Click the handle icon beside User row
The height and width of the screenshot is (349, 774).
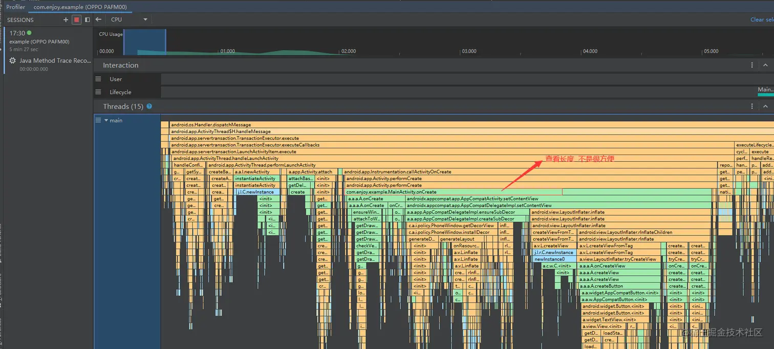click(98, 79)
